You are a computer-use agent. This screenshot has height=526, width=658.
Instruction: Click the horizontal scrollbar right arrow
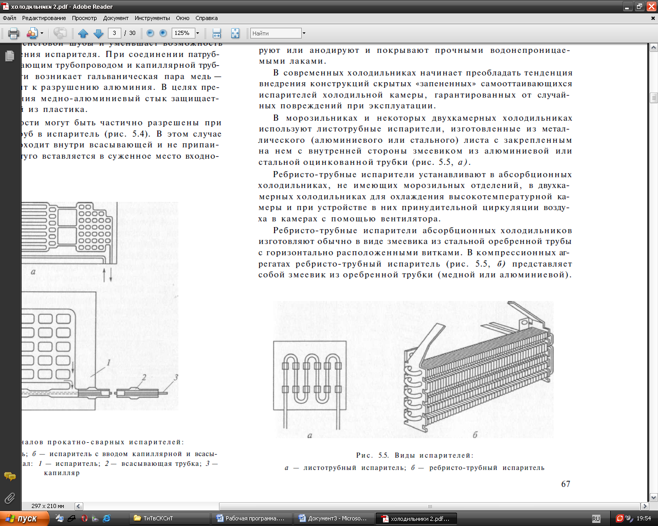[x=645, y=506]
